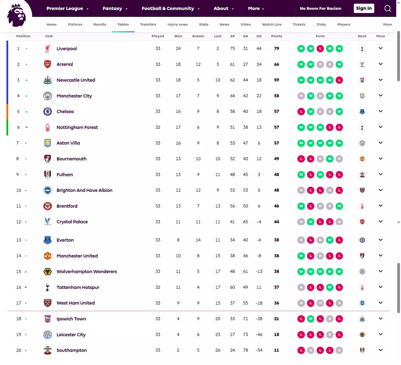Click Nottingham Forest club crest
Viewport: 401px width, 365px height.
tap(47, 127)
